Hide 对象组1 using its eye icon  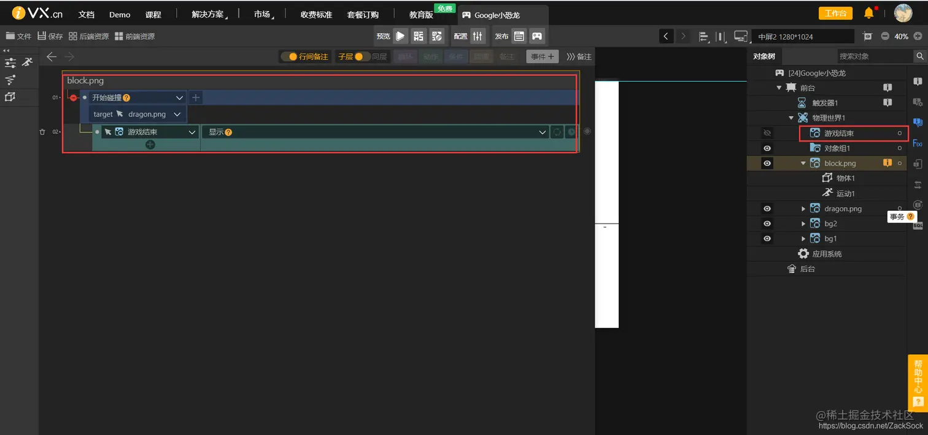click(x=767, y=148)
